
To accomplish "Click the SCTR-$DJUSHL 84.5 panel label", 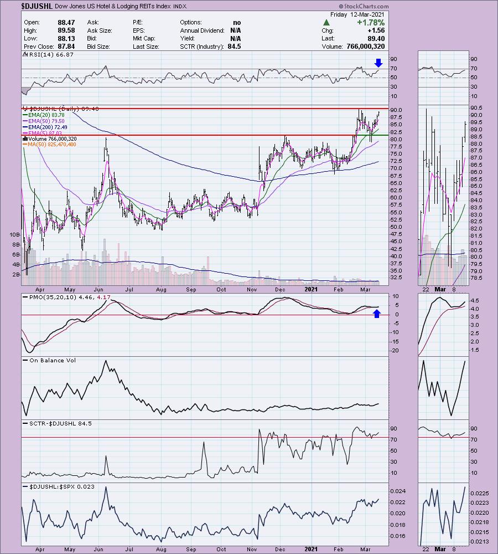I will pos(60,423).
